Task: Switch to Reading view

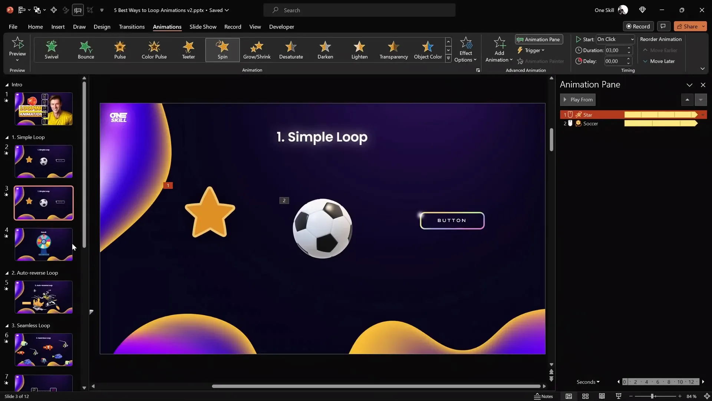Action: [x=602, y=397]
